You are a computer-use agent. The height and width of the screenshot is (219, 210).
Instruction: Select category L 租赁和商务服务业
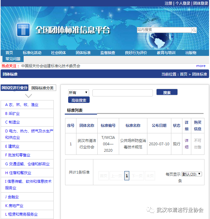point(21,214)
